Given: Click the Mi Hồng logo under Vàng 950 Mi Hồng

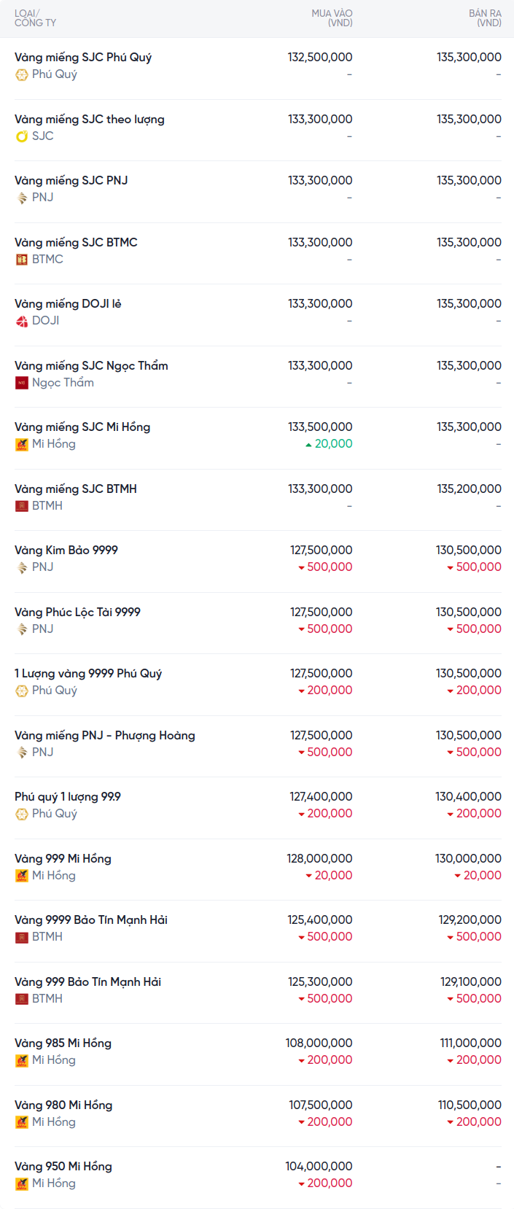Looking at the screenshot, I should [22, 1183].
